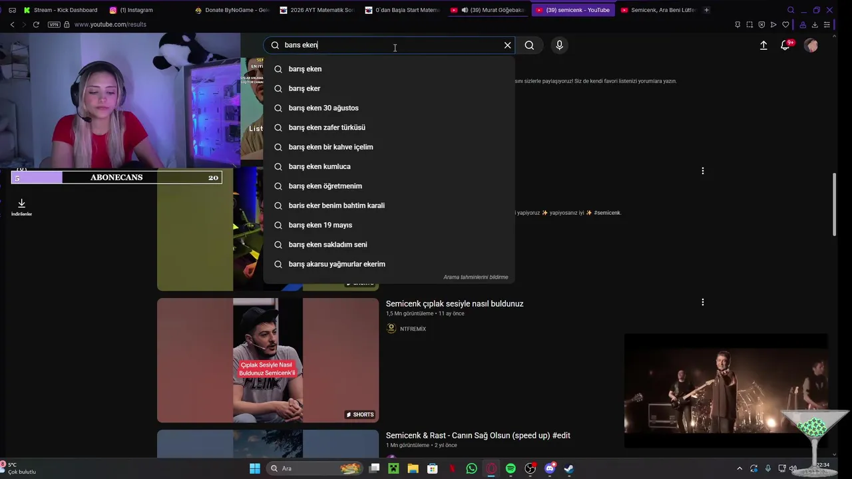Open File Explorer from taskbar
Image resolution: width=852 pixels, height=479 pixels.
point(413,468)
